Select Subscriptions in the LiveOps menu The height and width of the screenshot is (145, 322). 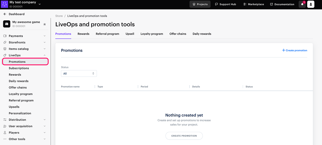(19, 68)
